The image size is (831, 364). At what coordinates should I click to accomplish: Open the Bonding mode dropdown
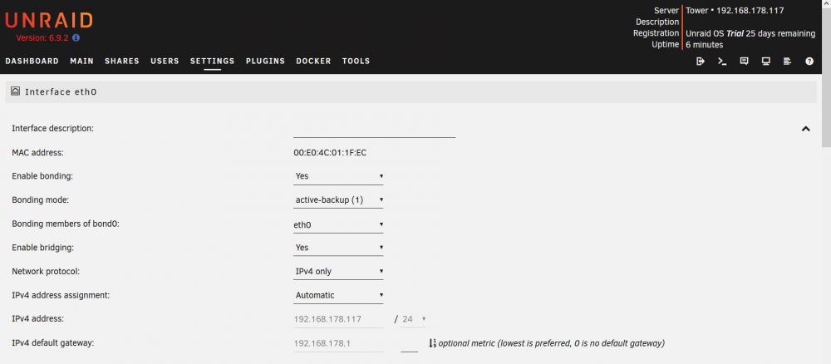click(x=339, y=200)
